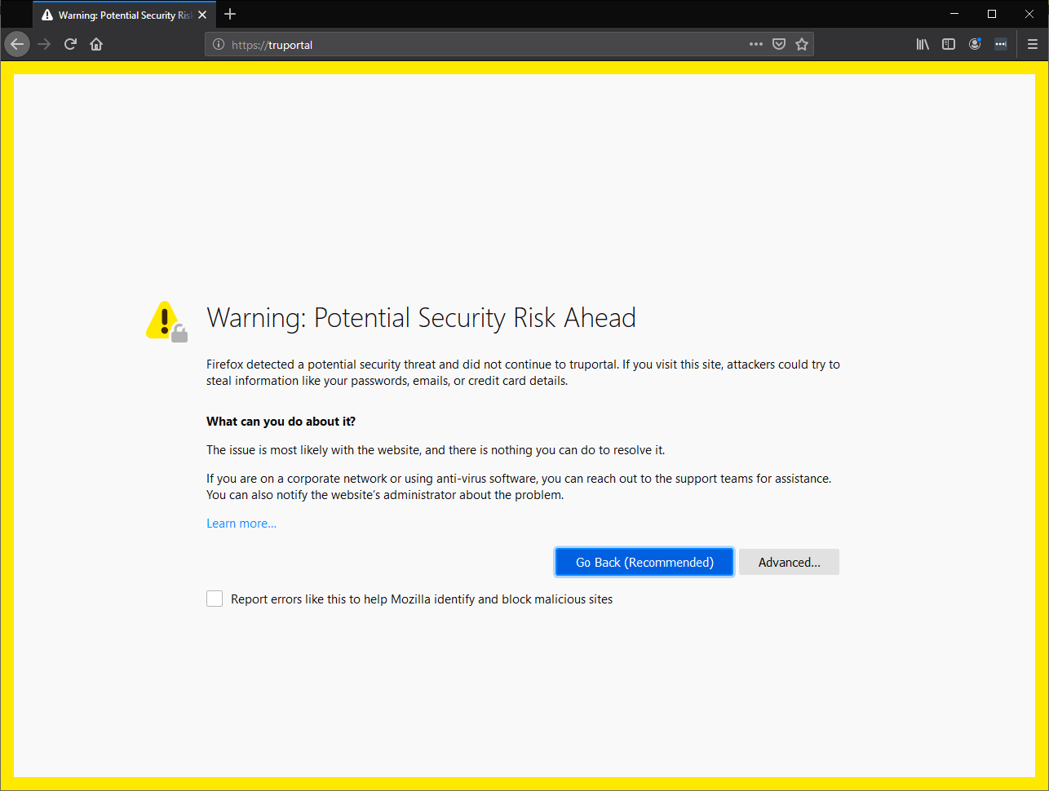Viewport: 1049px width, 791px height.
Task: Click the address bar showing https://truportal
Action: click(489, 45)
